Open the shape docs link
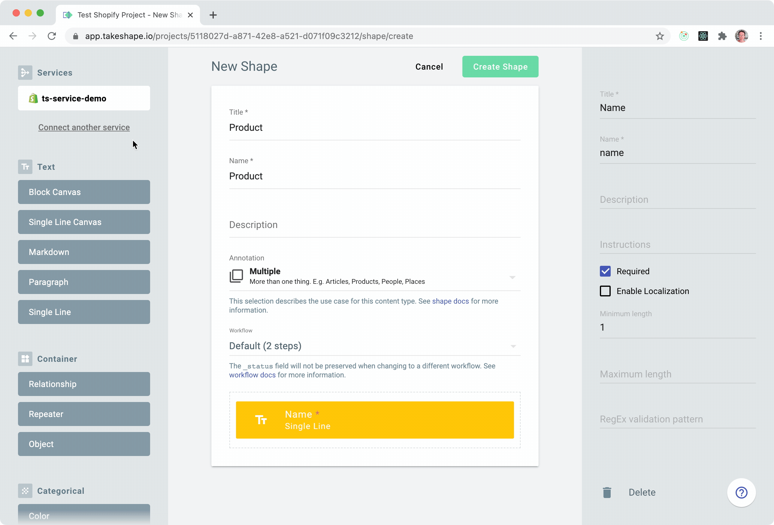 coord(450,301)
